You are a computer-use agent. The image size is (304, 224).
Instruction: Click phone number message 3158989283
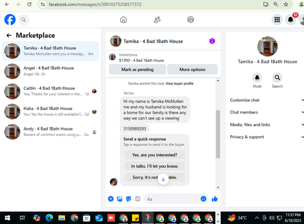134,129
